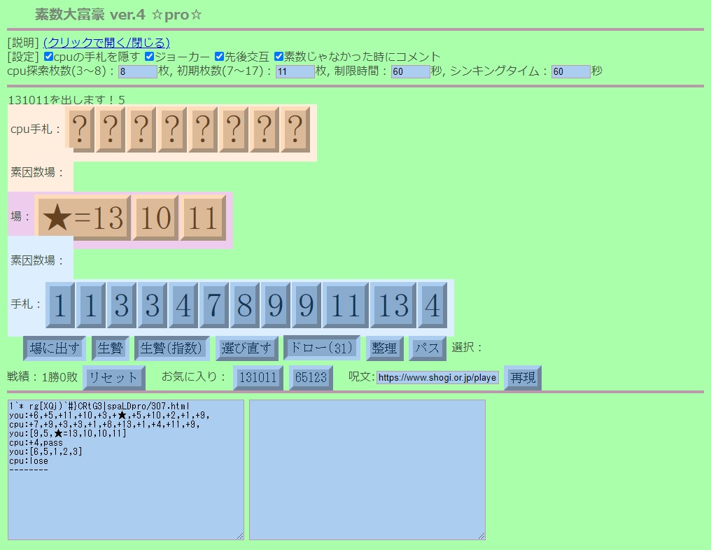Viewport: 711px width, 550px height.
Task: Toggle the ジョーカー checkbox
Action: (x=149, y=57)
